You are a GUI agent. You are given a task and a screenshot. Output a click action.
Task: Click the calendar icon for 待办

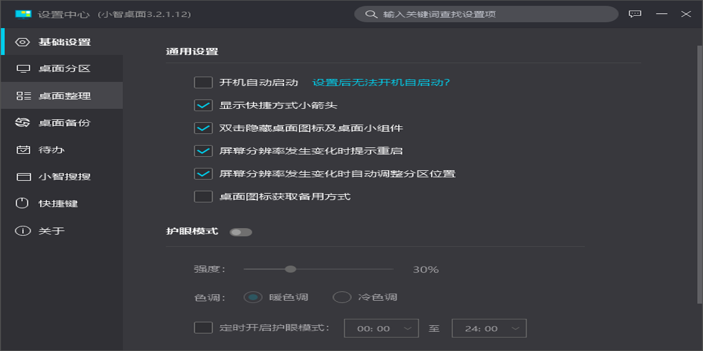(x=22, y=150)
